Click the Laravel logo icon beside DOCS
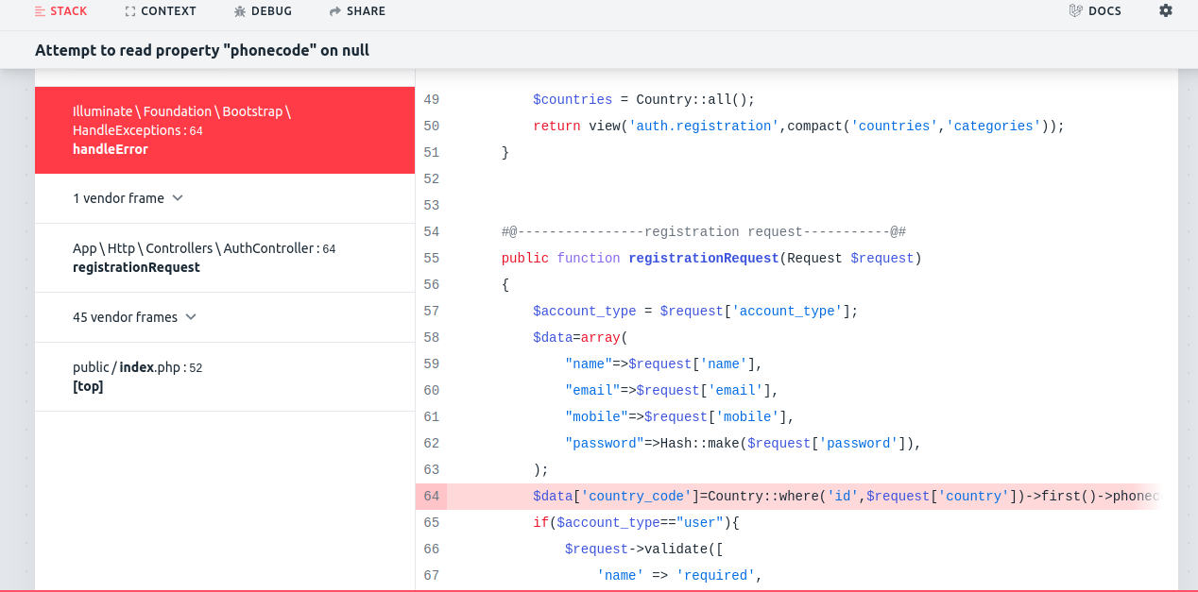This screenshot has width=1198, height=592. pyautogui.click(x=1075, y=11)
